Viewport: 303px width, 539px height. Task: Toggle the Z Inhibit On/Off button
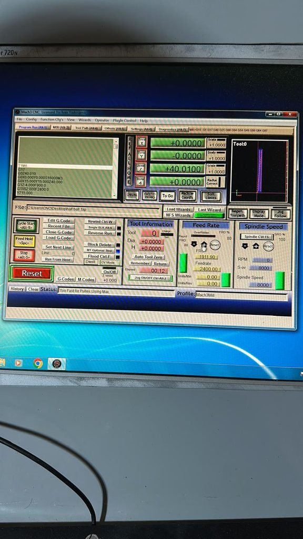(110, 271)
